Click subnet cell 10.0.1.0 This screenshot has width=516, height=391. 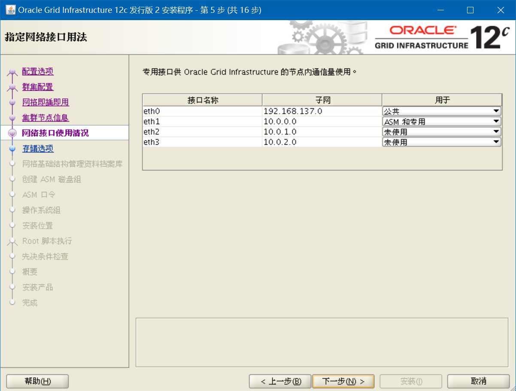(322, 132)
